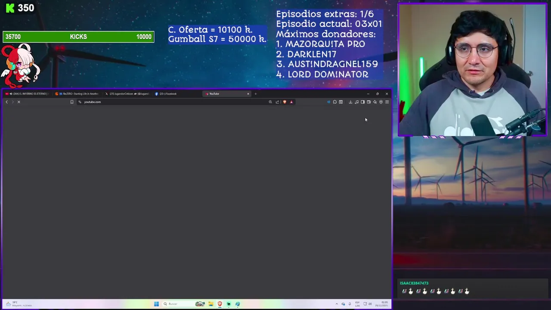Open the Brave Wallet icon
The height and width of the screenshot is (310, 551).
pyautogui.click(x=368, y=102)
